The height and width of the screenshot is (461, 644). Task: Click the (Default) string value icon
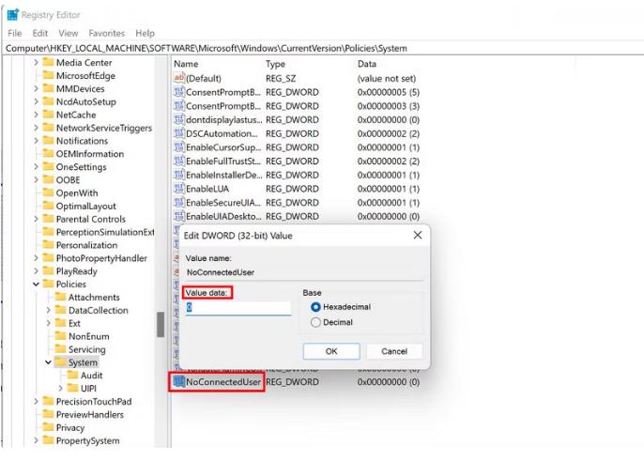(179, 78)
